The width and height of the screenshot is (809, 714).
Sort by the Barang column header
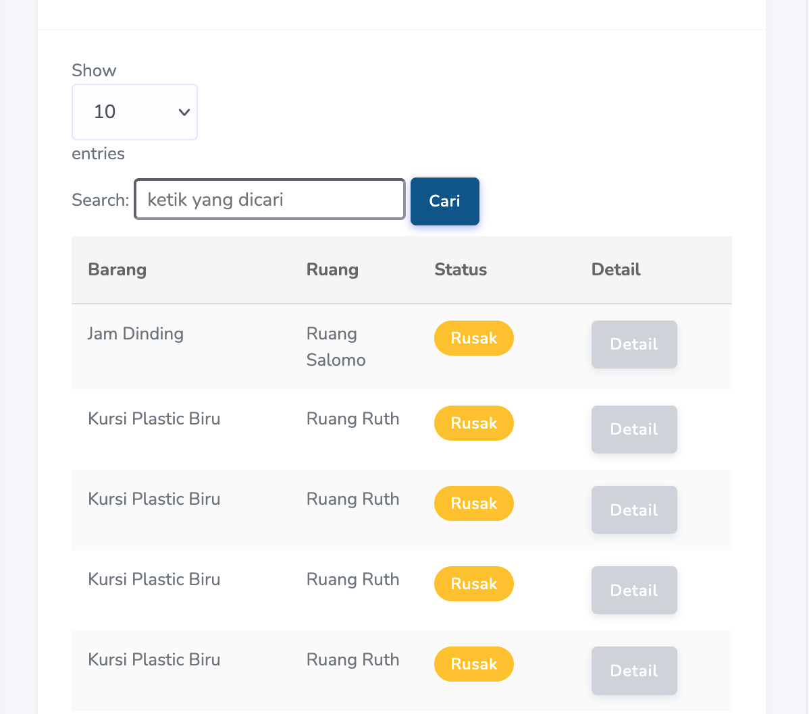click(118, 270)
